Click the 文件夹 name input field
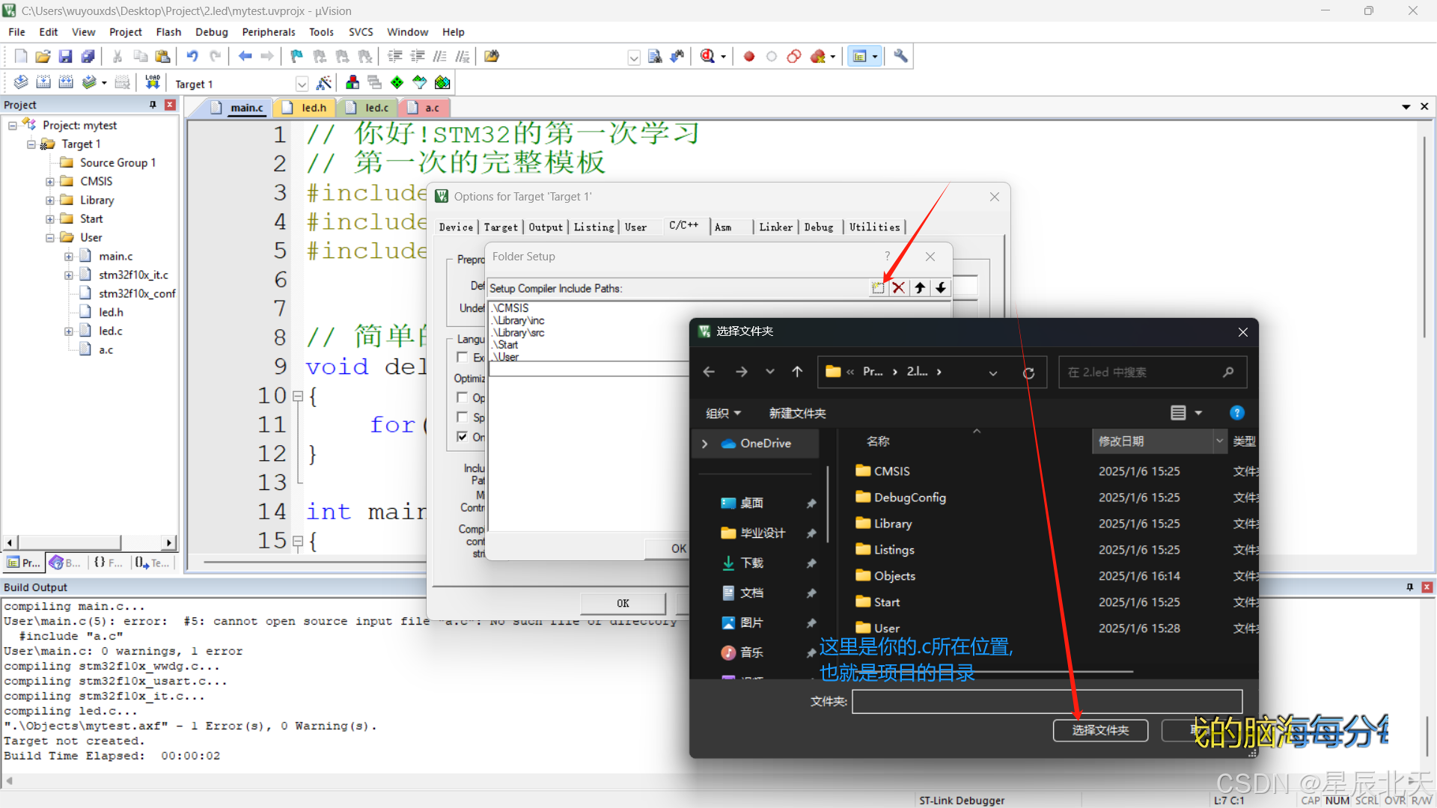Screen dimensions: 1437x808 [1046, 701]
